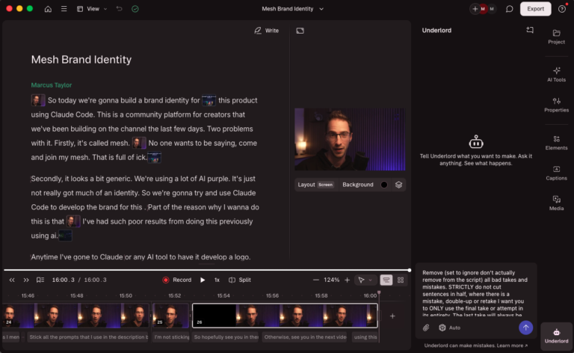The image size is (574, 353).
Task: Open the Captions panel in sidebar
Action: 556,172
